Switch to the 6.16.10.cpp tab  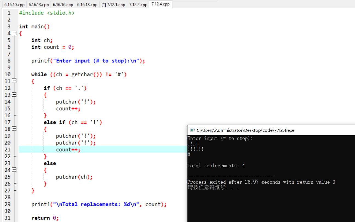[14, 5]
